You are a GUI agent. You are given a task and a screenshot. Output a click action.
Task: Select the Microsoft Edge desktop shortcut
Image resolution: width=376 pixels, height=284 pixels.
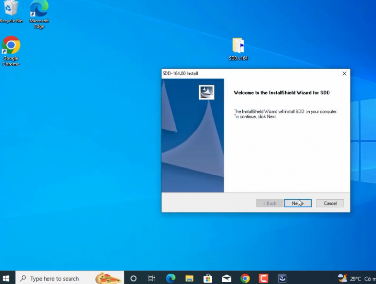coord(39,12)
